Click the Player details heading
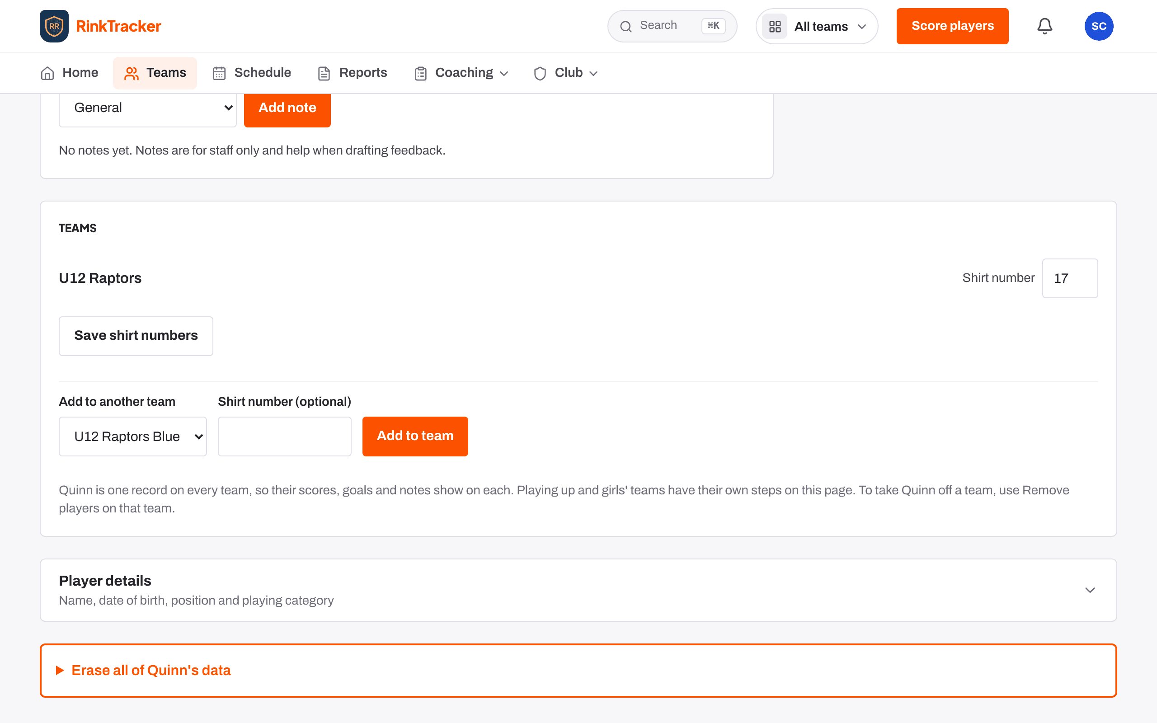 pos(105,581)
